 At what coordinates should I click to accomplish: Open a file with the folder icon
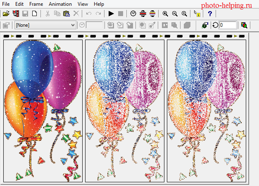pyautogui.click(x=6, y=14)
